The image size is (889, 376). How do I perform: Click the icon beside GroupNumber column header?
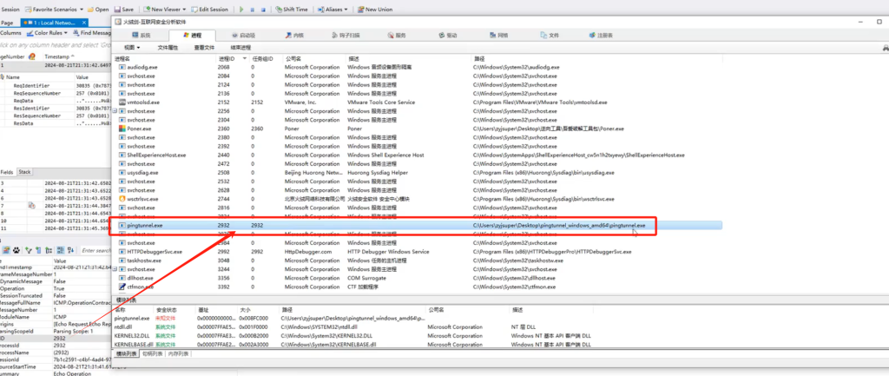coord(32,56)
